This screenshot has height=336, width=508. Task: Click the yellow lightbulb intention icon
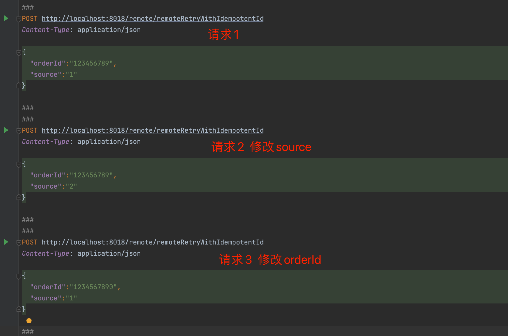coord(29,322)
